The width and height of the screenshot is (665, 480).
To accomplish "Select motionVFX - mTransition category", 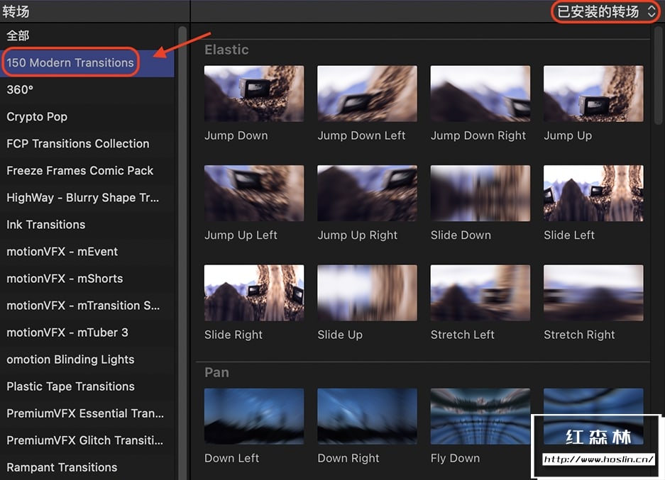I will (x=87, y=306).
